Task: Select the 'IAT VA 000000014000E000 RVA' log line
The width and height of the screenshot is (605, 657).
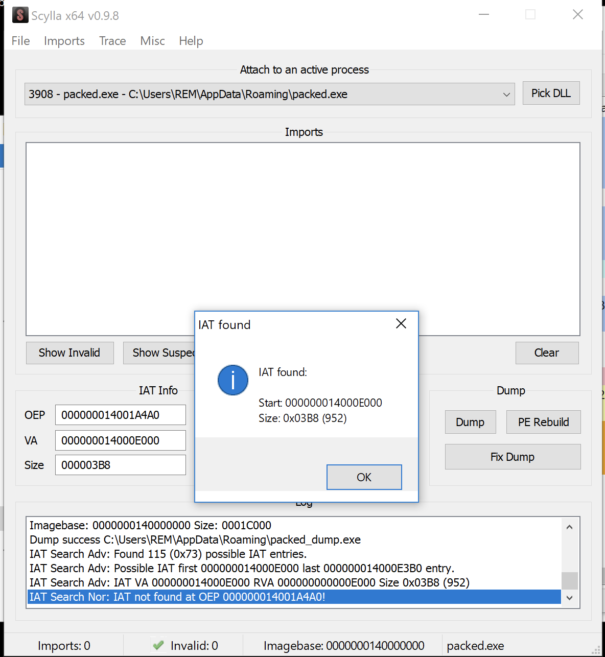Action: coord(294,582)
